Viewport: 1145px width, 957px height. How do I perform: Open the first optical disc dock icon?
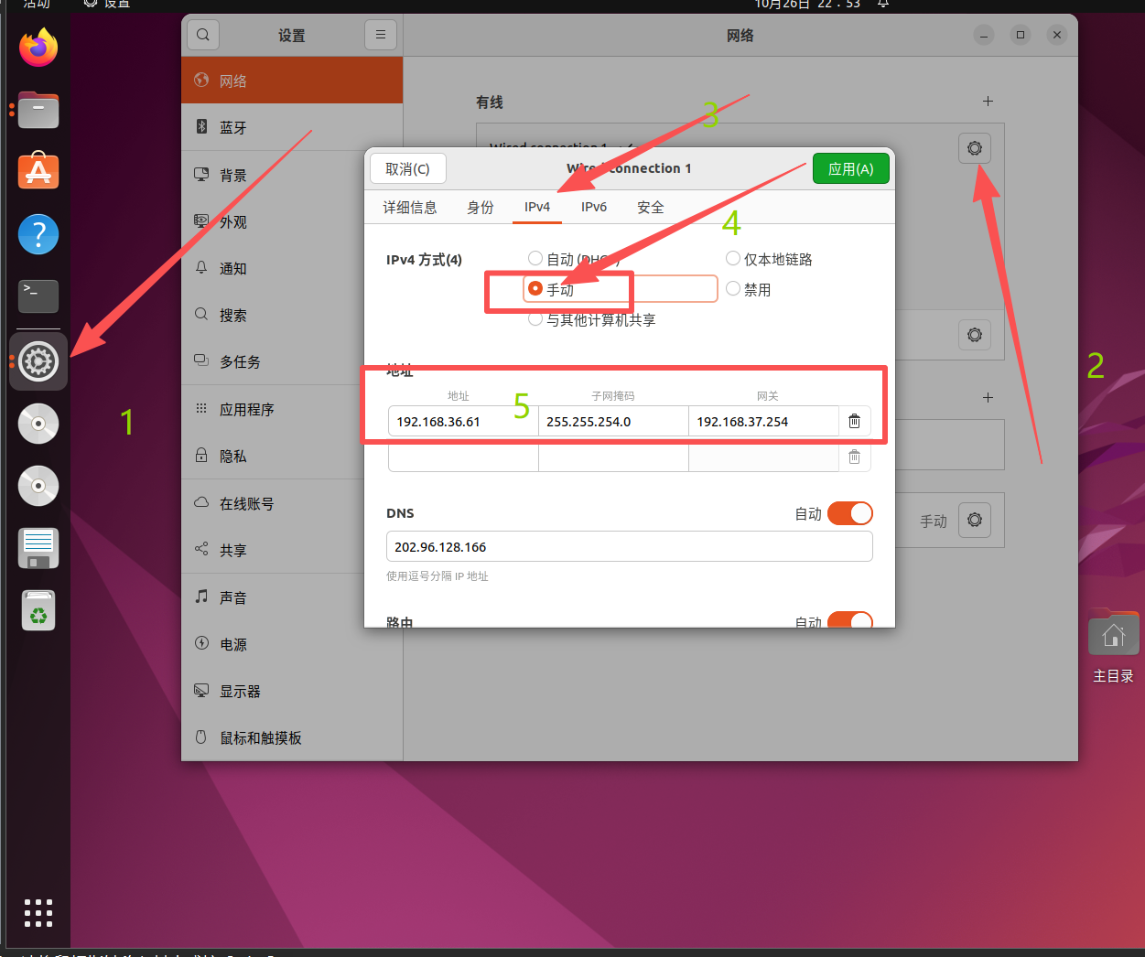click(38, 424)
